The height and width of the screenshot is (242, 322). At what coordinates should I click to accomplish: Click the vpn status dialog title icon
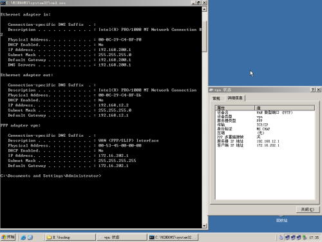pyautogui.click(x=211, y=90)
